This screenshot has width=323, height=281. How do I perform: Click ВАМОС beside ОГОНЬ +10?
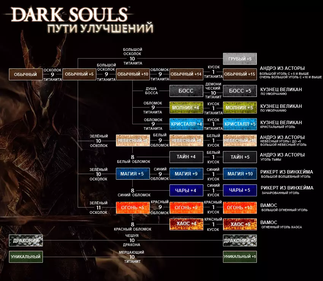pyautogui.click(x=269, y=205)
